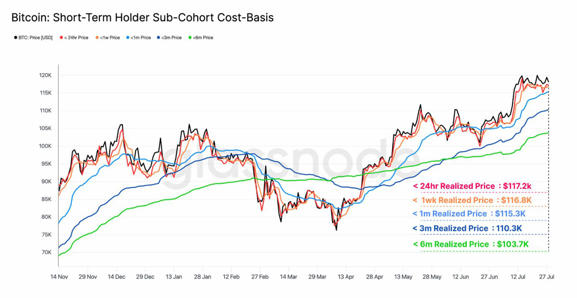Click the orange <1w Price legend dot

coord(97,38)
